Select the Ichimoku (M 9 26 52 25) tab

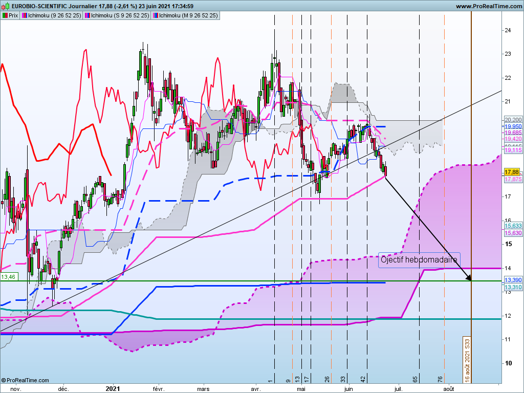185,15
